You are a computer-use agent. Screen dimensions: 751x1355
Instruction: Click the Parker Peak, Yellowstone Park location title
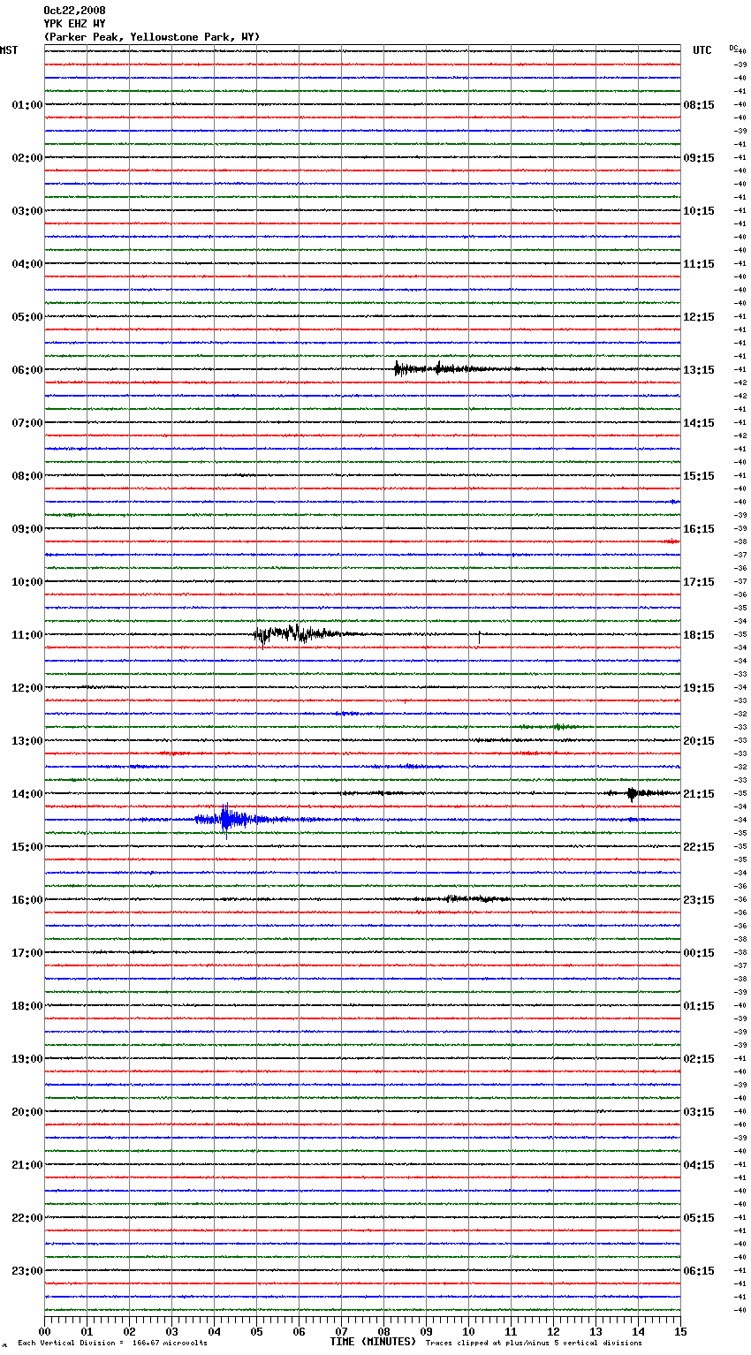click(152, 37)
